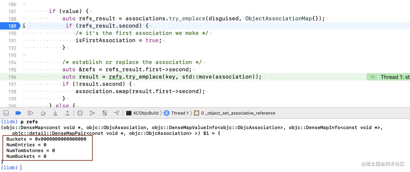
Task: Click 'NumTombstones = 0' console output
Action: (31, 150)
